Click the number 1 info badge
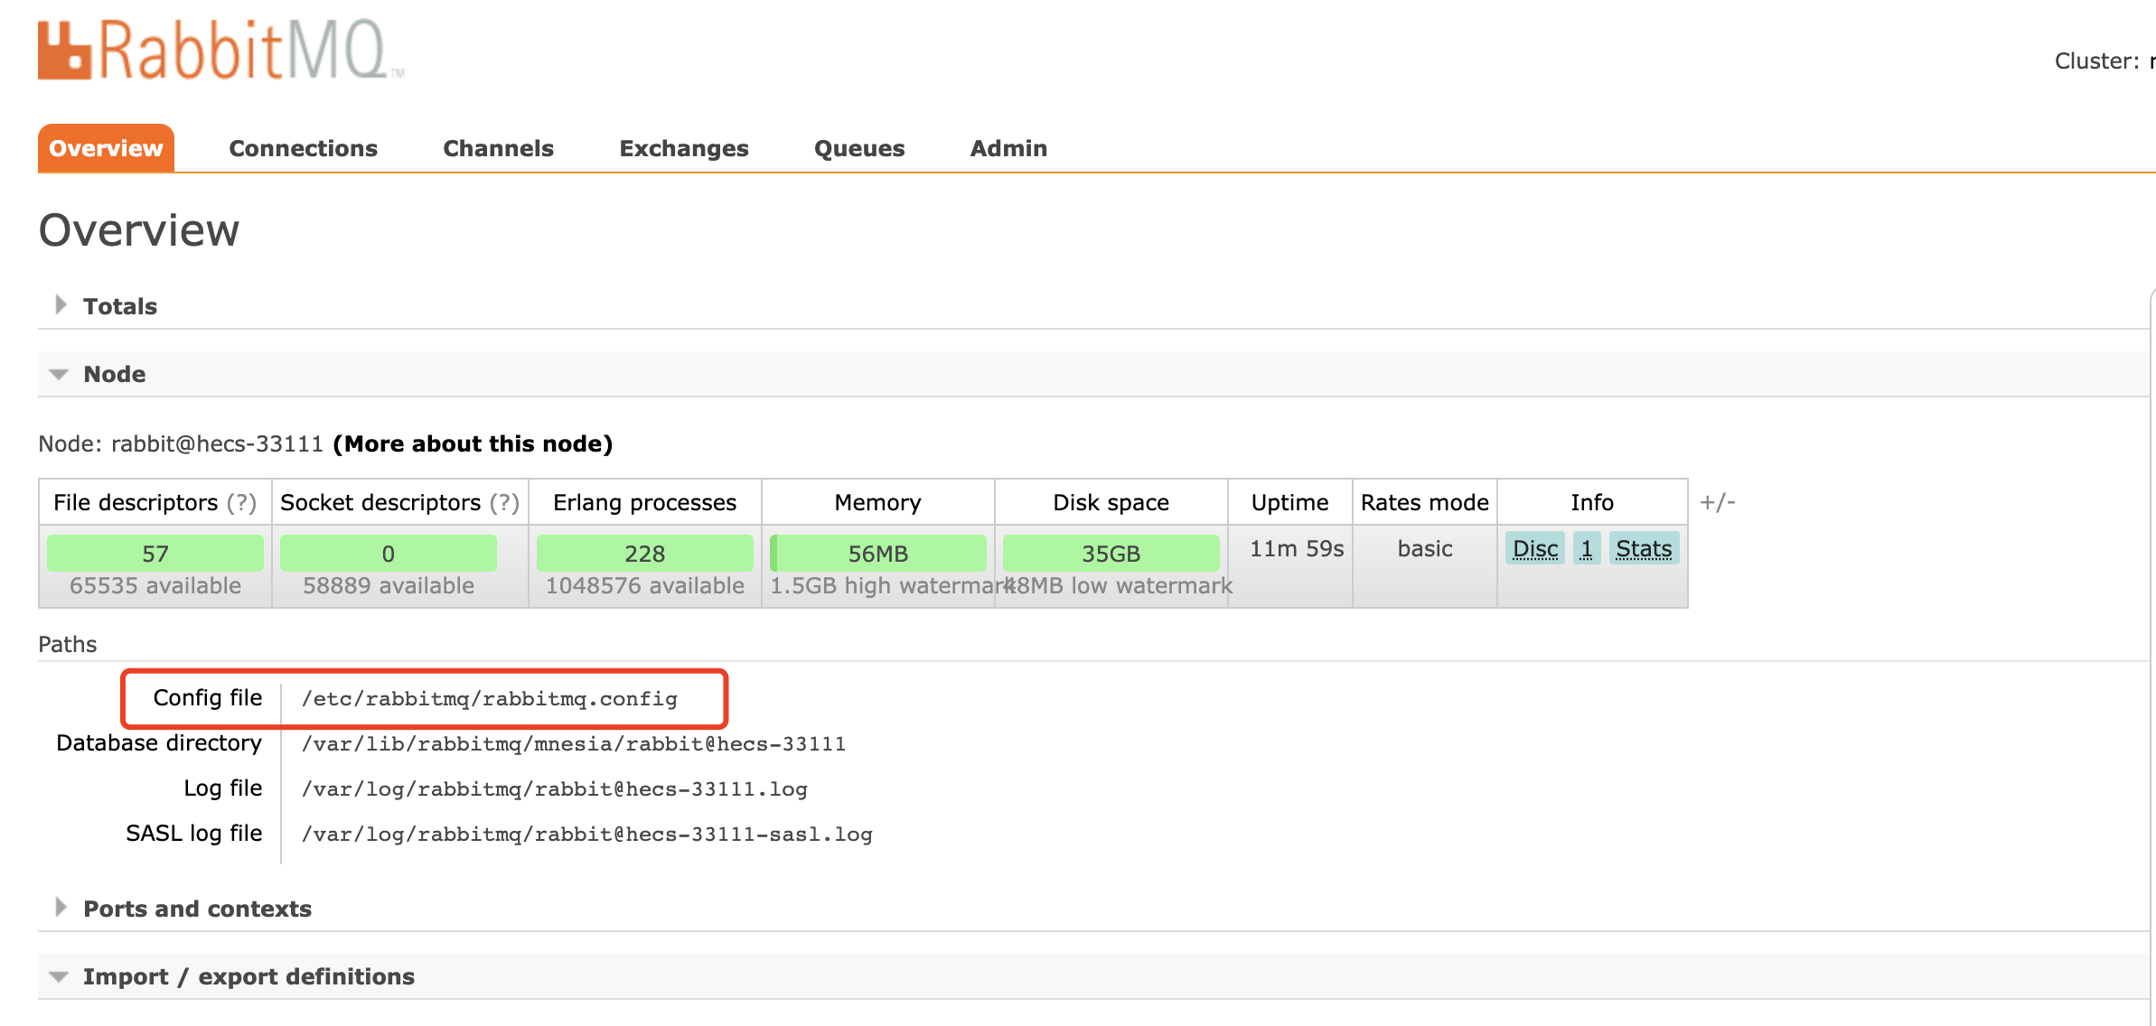This screenshot has width=2156, height=1026. 1586,548
